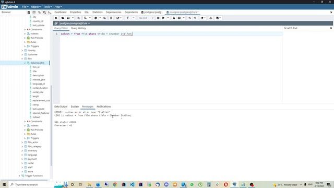Expand the country table node
334x188 pixels.
coord(22,50)
